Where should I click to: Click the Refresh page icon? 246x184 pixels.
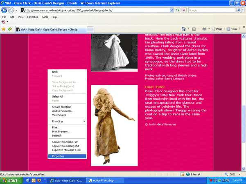pos(178,10)
